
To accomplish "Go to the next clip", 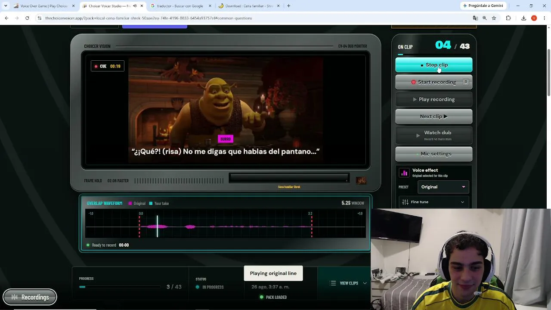I will pos(433,116).
